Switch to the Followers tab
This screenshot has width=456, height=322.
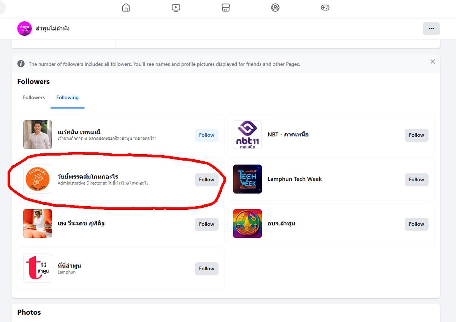tap(34, 97)
